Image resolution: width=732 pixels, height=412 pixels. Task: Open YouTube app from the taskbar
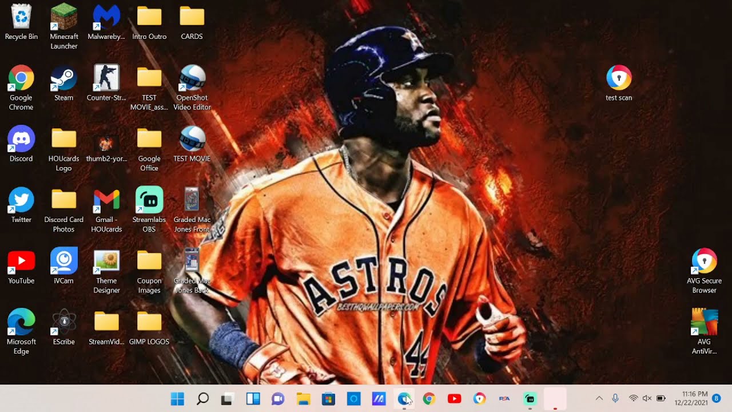(454, 399)
